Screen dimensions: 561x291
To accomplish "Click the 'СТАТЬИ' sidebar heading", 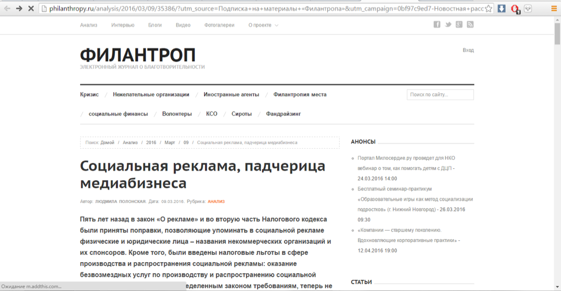I will (361, 282).
